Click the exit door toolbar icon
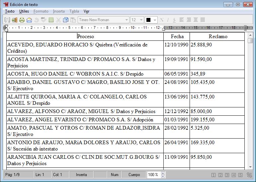This screenshot has width=256, height=182. point(14,20)
